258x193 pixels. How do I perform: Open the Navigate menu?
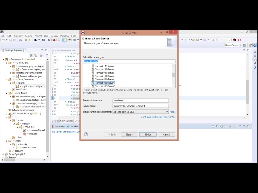18,36
